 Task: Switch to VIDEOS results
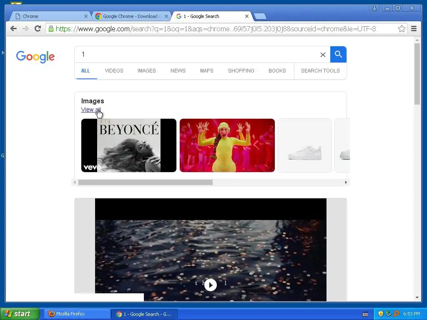pyautogui.click(x=114, y=71)
